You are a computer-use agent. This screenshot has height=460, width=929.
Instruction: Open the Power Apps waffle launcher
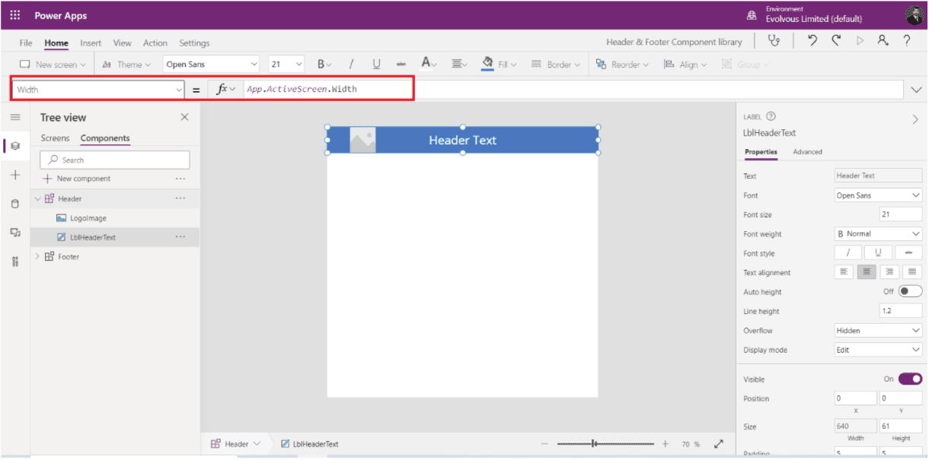15,15
